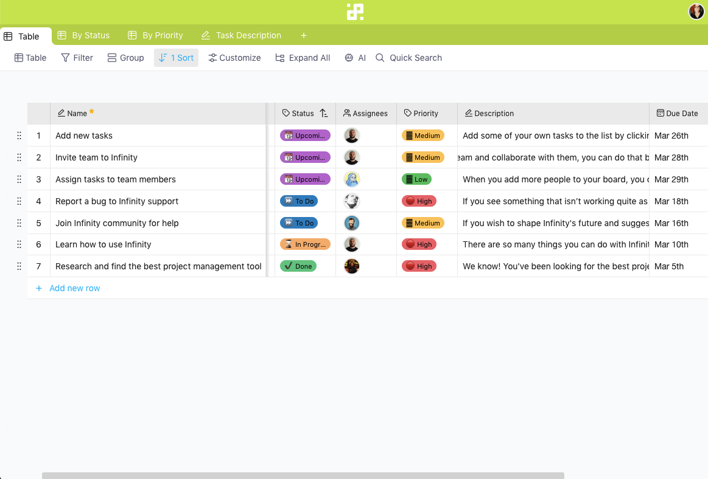Click High priority of Report a bug
This screenshot has height=479, width=708.
419,201
